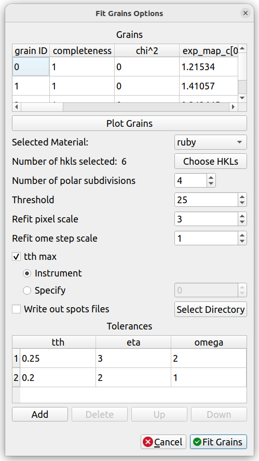Screen dimensions: 259x461
Task: Decrease Number of polar subdivisions
Action: (x=211, y=184)
